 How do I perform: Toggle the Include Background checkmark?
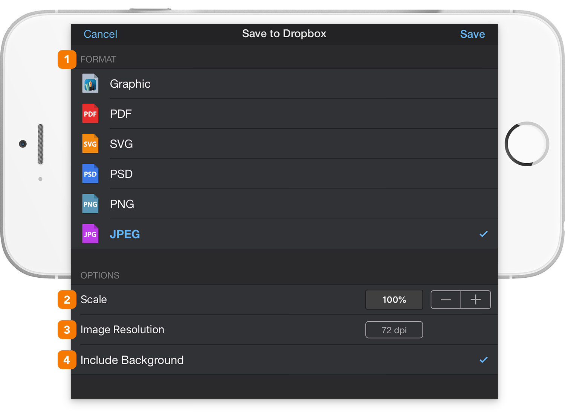(484, 360)
